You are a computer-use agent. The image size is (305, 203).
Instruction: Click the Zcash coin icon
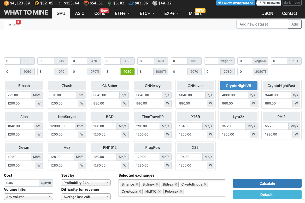(37, 3)
